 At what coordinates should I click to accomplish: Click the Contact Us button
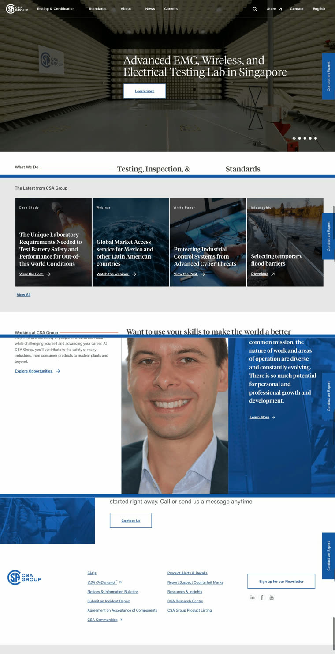(x=130, y=521)
